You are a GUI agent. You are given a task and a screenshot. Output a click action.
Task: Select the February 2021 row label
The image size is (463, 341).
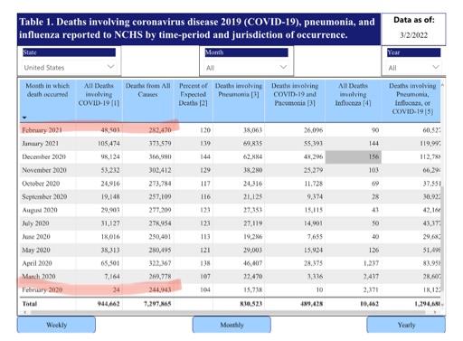click(x=42, y=130)
